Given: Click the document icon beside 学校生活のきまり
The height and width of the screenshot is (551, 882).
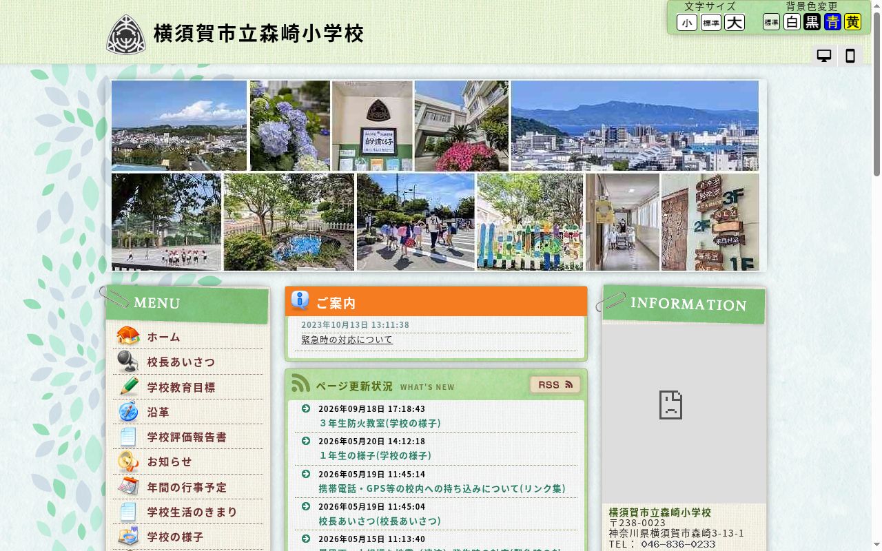Looking at the screenshot, I should (128, 512).
